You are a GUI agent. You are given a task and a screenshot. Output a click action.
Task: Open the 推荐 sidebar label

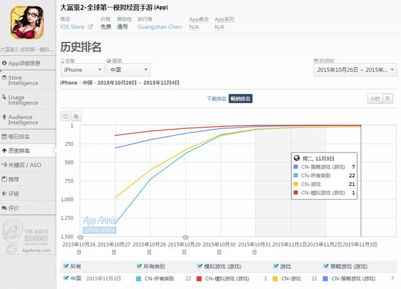tap(14, 180)
